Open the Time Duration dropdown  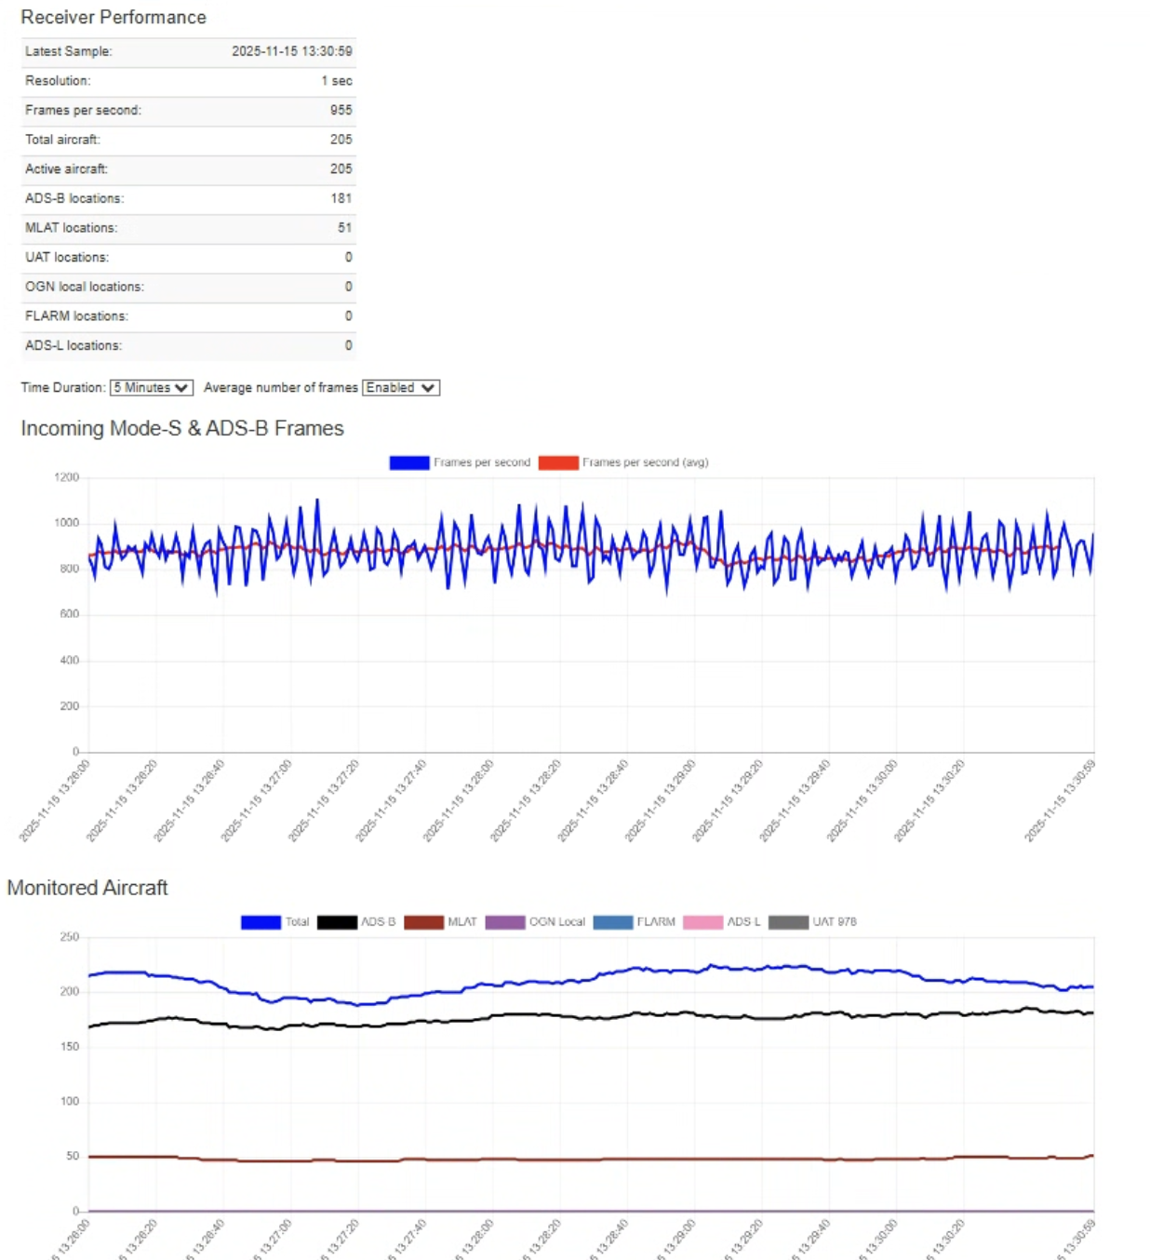[x=152, y=388]
